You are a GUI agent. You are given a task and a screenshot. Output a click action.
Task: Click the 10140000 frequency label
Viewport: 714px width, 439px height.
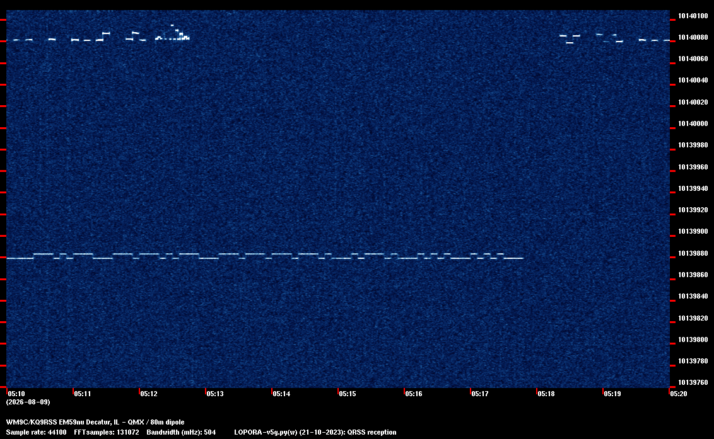pos(693,123)
